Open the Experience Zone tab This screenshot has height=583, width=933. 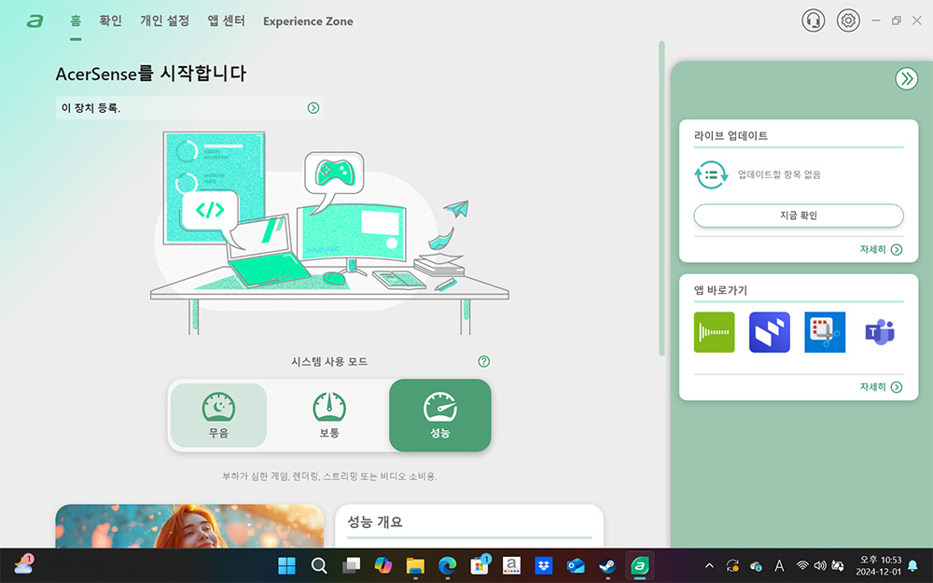[308, 21]
